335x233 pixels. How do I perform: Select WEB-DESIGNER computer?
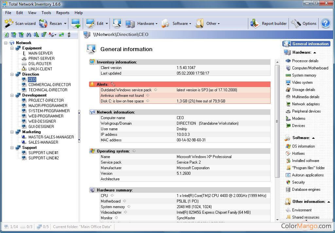(x=42, y=121)
